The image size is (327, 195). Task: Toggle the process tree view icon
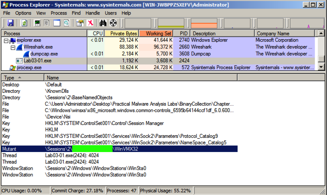click(47, 23)
